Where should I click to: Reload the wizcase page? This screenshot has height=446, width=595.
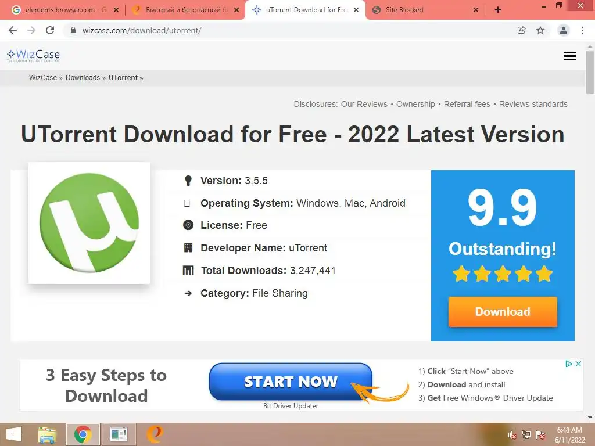(x=50, y=30)
